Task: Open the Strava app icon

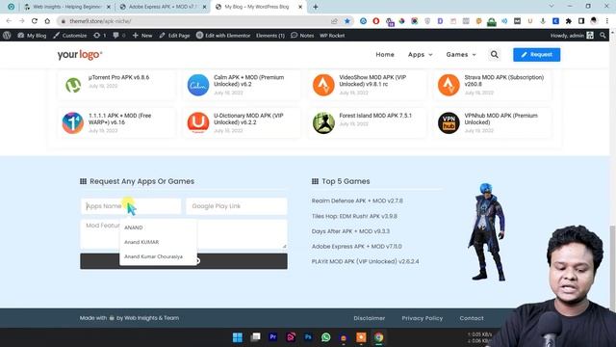Action: click(449, 85)
